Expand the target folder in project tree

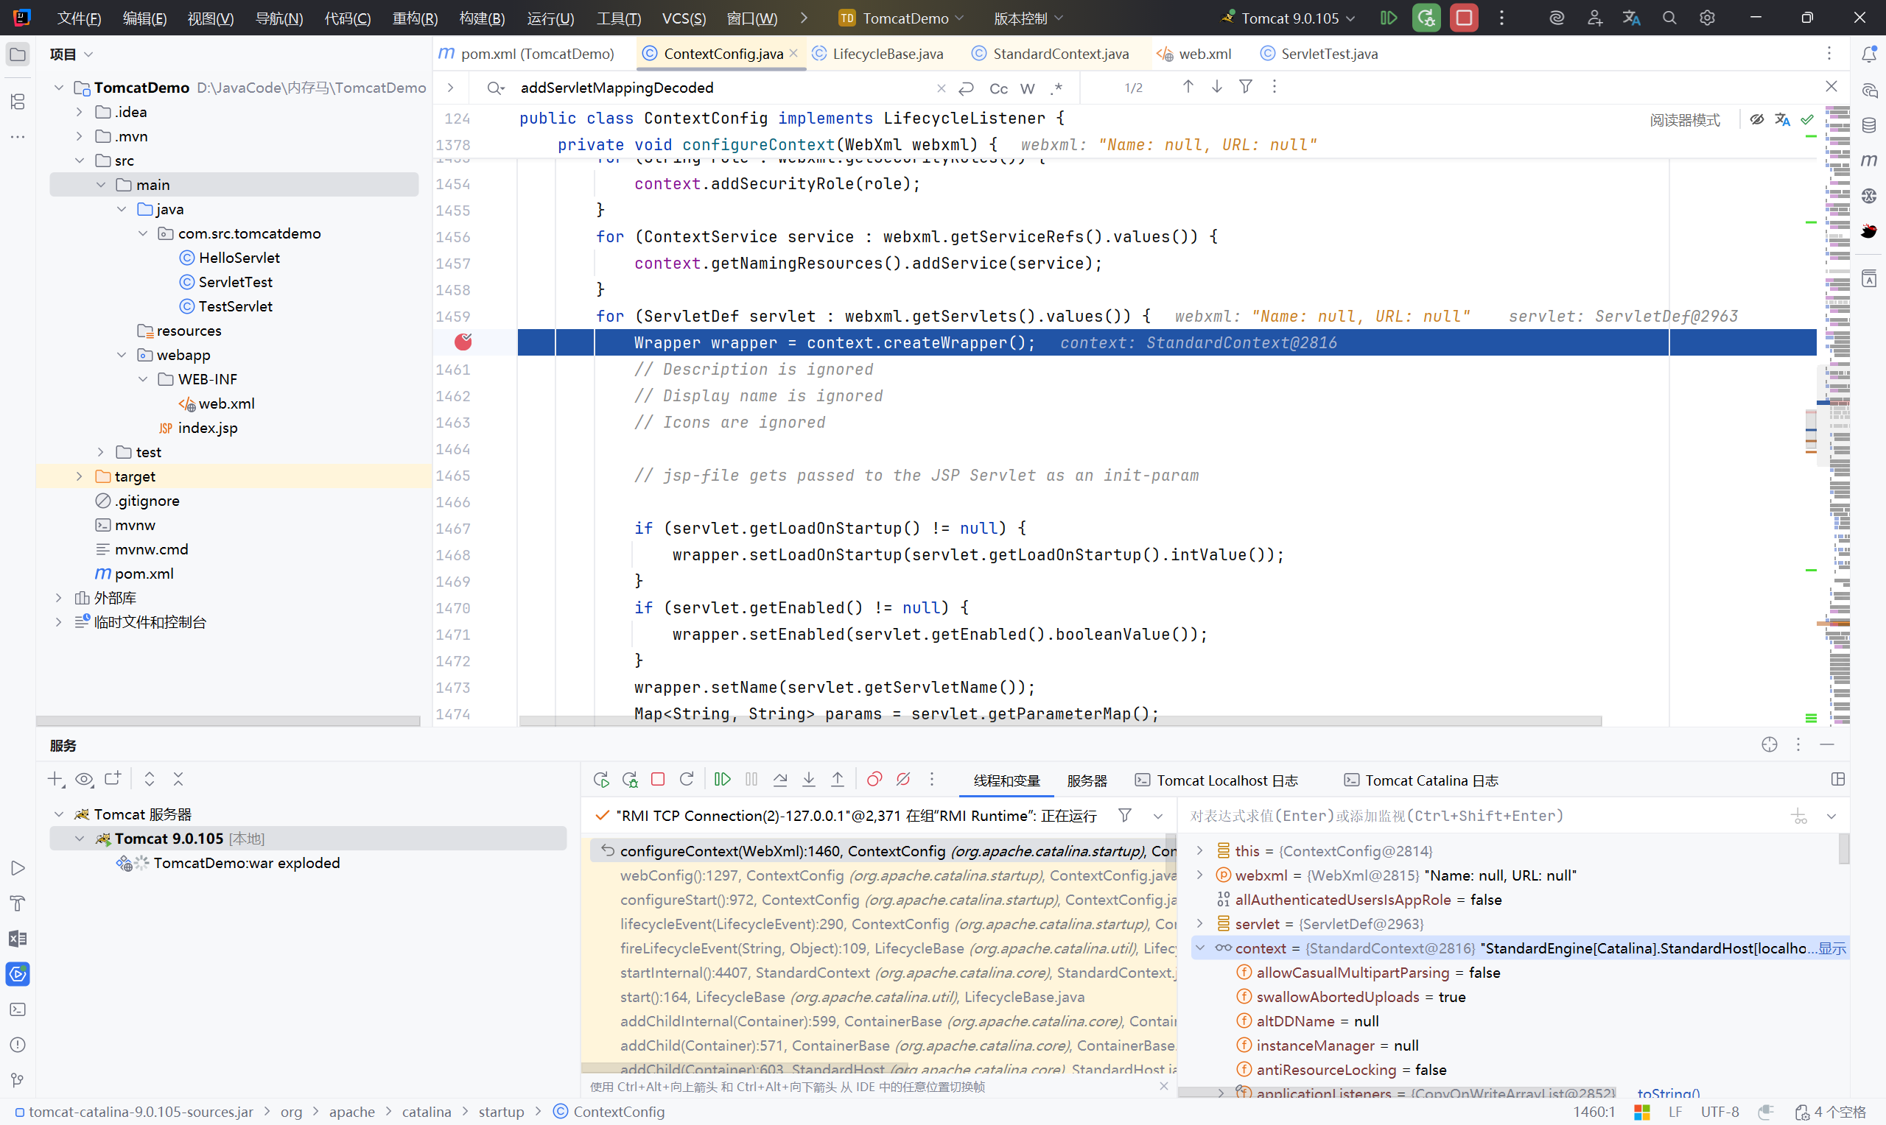79,476
